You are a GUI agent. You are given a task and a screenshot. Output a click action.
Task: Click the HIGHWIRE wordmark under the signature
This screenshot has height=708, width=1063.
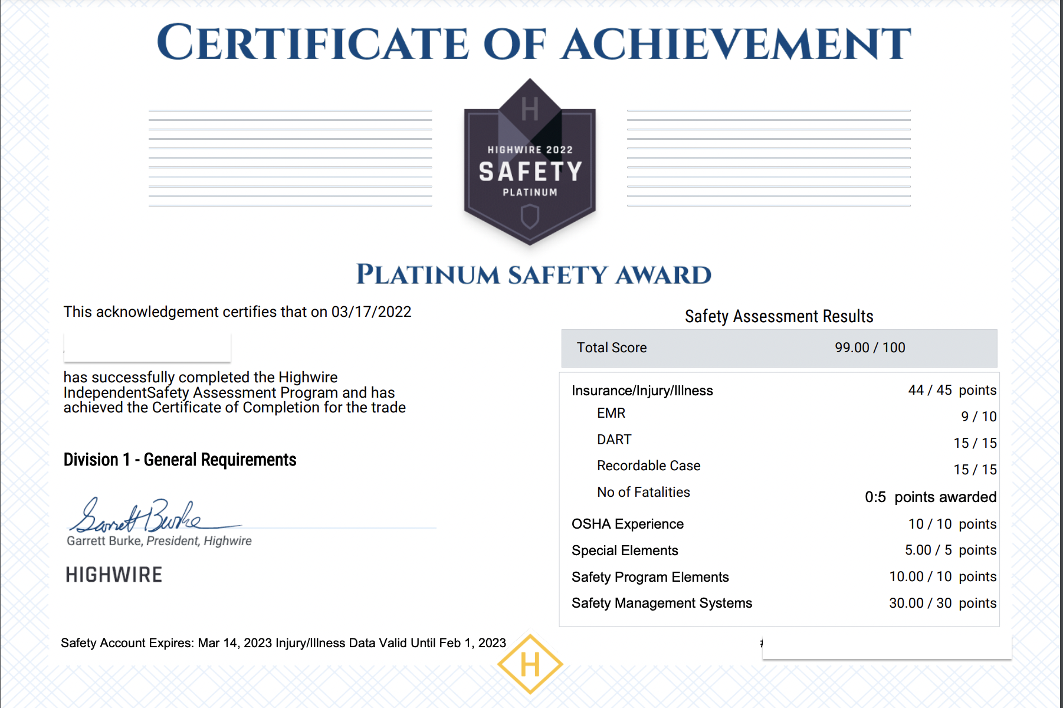[x=114, y=575]
